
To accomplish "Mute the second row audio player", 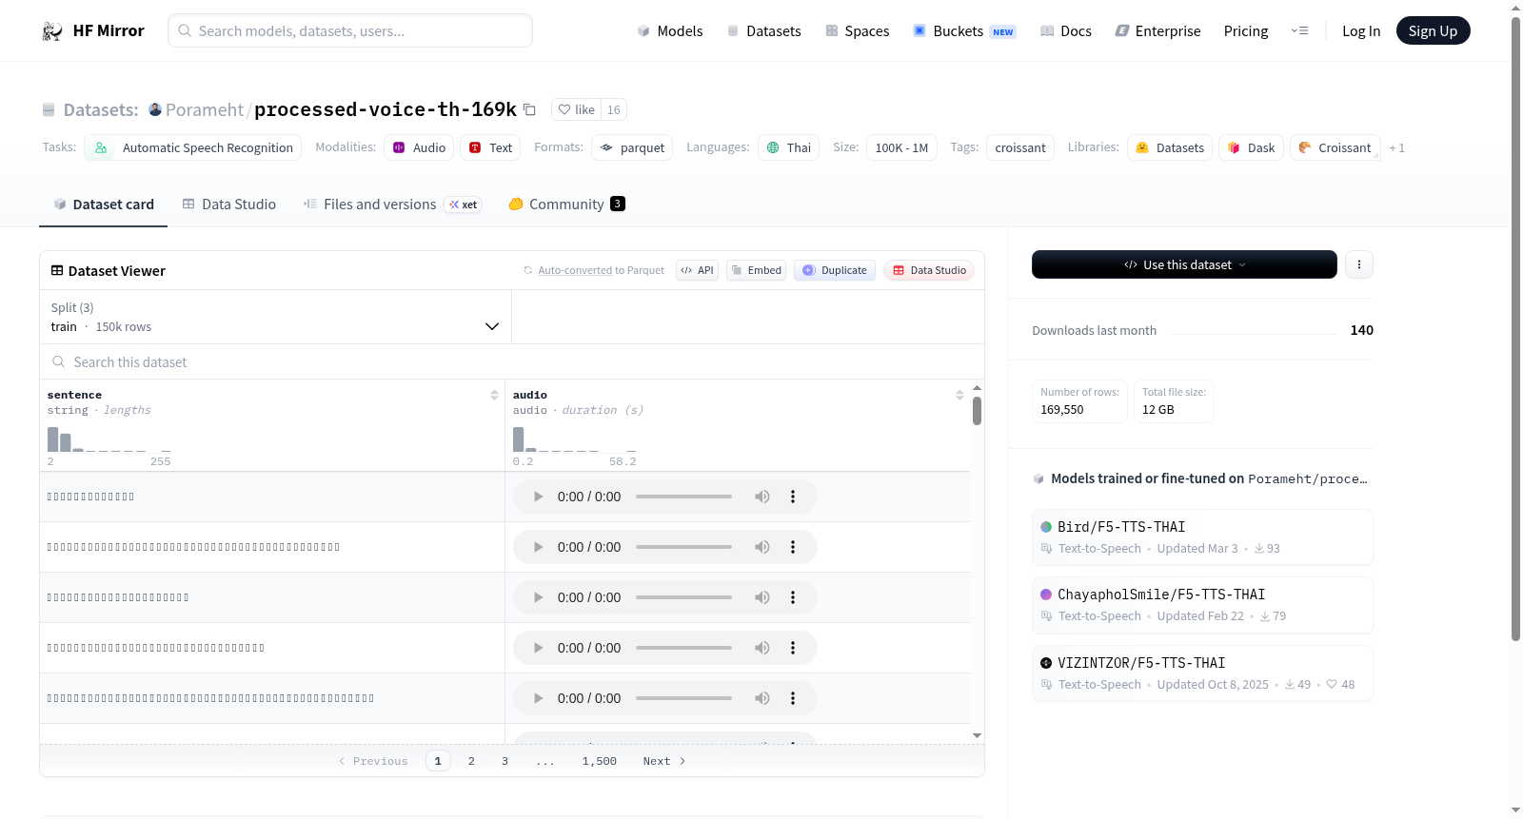I will click(762, 547).
